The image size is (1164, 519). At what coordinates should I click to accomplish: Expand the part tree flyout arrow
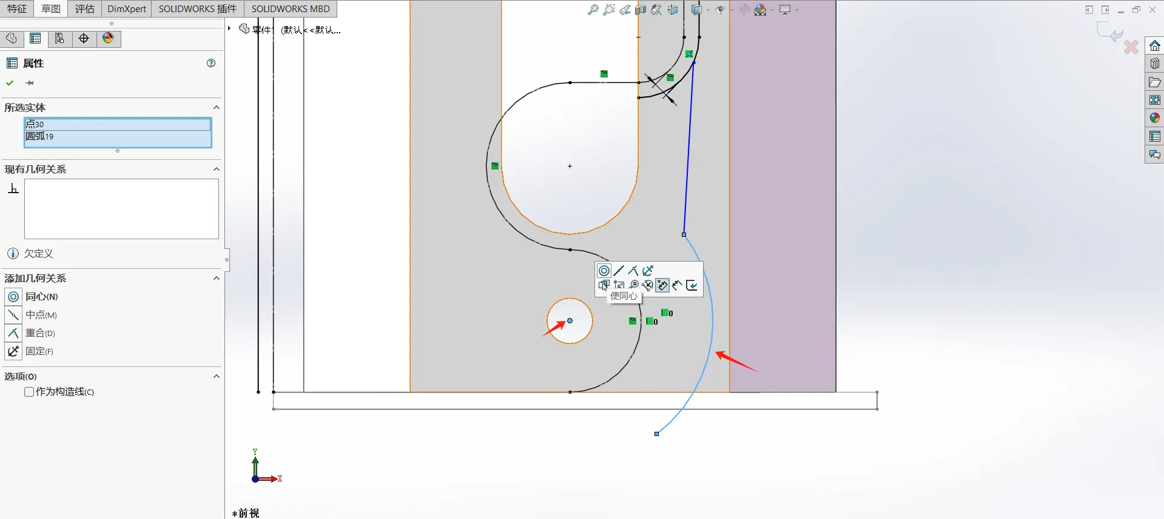coord(229,28)
